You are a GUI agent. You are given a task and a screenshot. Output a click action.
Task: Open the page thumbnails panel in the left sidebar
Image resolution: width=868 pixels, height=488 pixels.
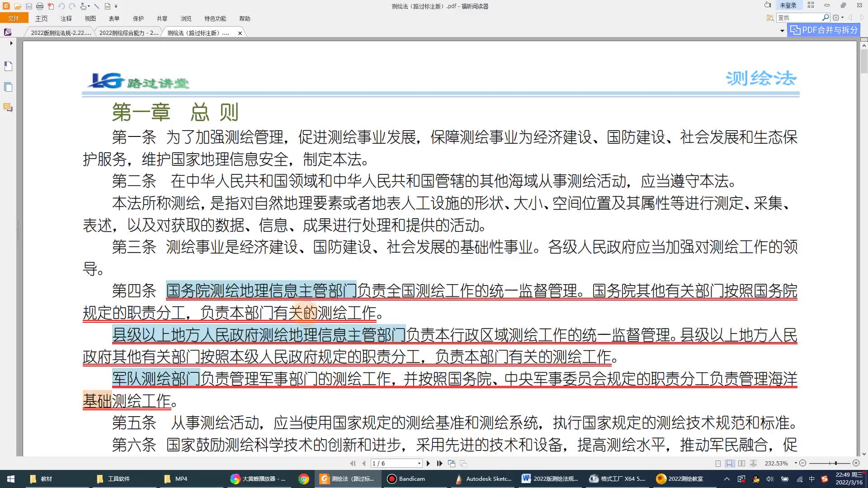pos(8,87)
